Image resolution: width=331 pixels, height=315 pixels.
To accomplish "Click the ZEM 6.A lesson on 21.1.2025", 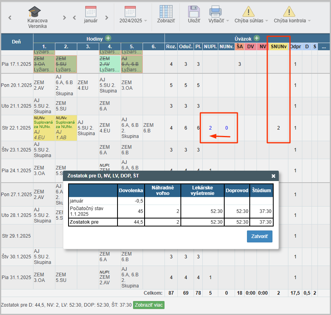I will [x=110, y=106].
